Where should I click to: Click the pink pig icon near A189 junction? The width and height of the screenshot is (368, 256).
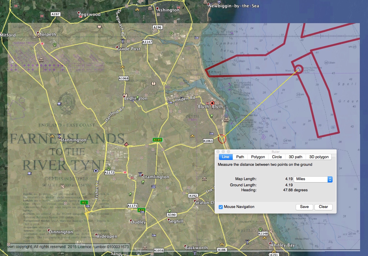click(x=126, y=144)
